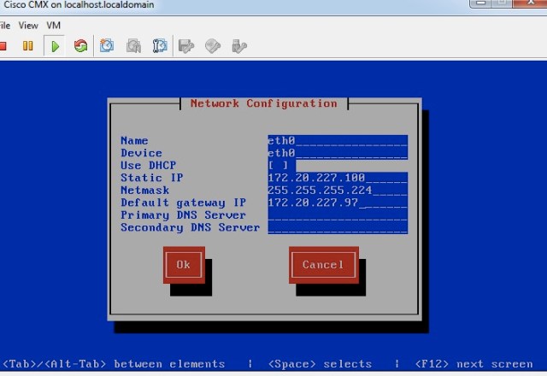The height and width of the screenshot is (376, 547).
Task: Click the Revert to snapshot icon
Action: pos(134,45)
